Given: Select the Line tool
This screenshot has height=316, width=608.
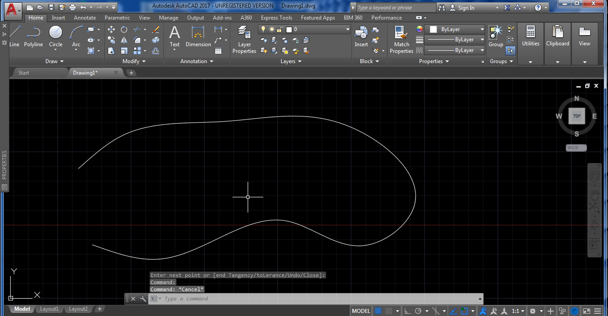Looking at the screenshot, I should click(15, 37).
